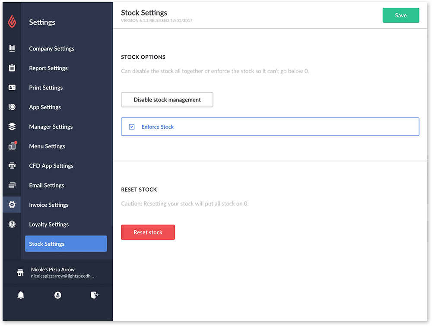Open Report Settings
This screenshot has width=432, height=326.
point(48,68)
